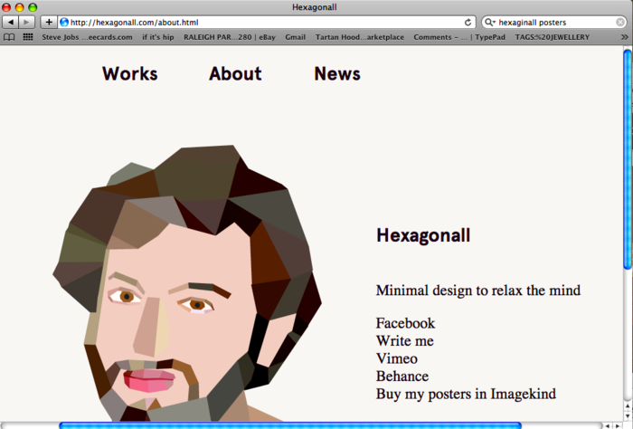
Task: Click the Write me link
Action: (x=404, y=341)
